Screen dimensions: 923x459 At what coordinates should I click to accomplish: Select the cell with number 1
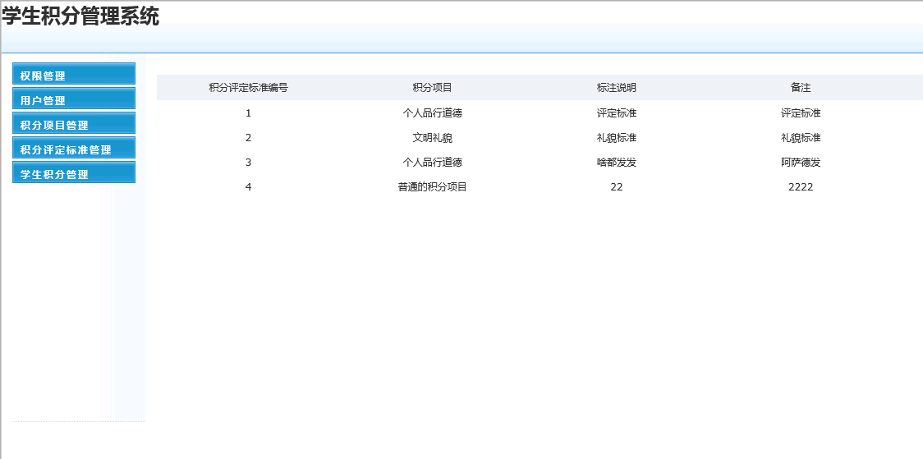click(x=249, y=113)
